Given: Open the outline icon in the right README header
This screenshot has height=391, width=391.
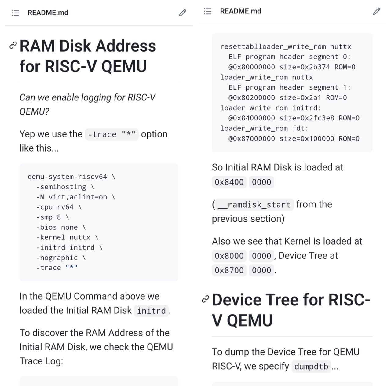Looking at the screenshot, I should [208, 11].
